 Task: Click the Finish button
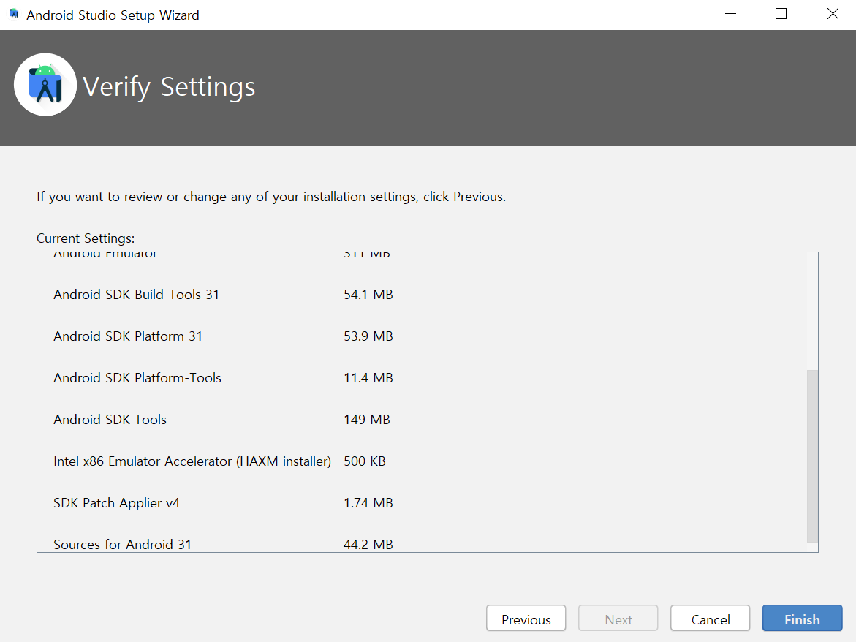(802, 619)
